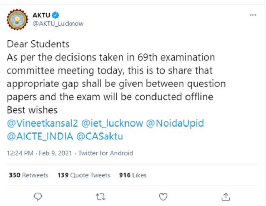Screen dimensions: 266x206
Task: Open the tweet's three-dot more menu
Action: 253,15
